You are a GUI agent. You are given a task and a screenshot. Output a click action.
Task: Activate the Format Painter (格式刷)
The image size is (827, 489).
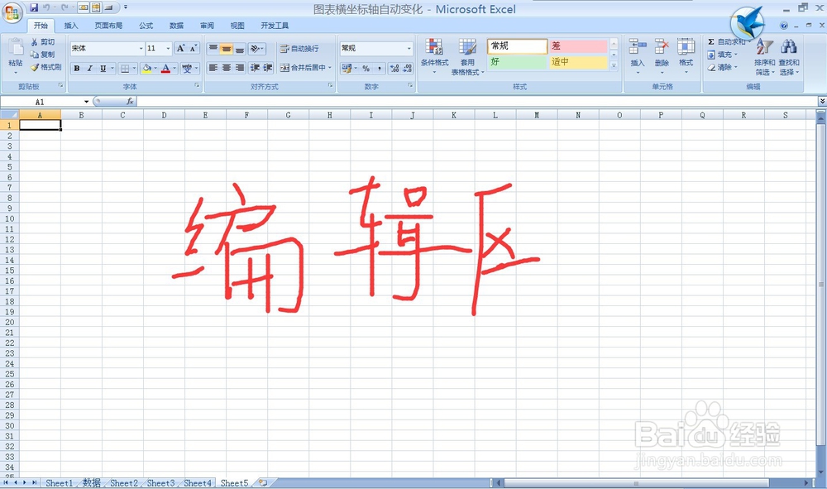45,67
